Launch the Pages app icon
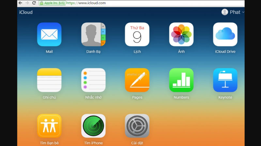Image resolution: width=261 pixels, height=146 pixels. (x=137, y=80)
